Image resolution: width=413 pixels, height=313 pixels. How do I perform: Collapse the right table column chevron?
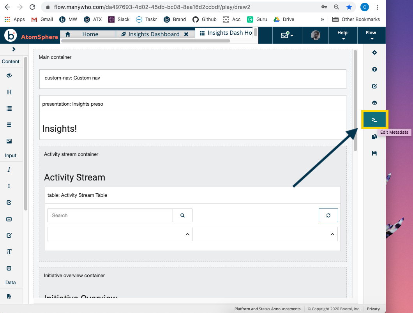point(332,234)
